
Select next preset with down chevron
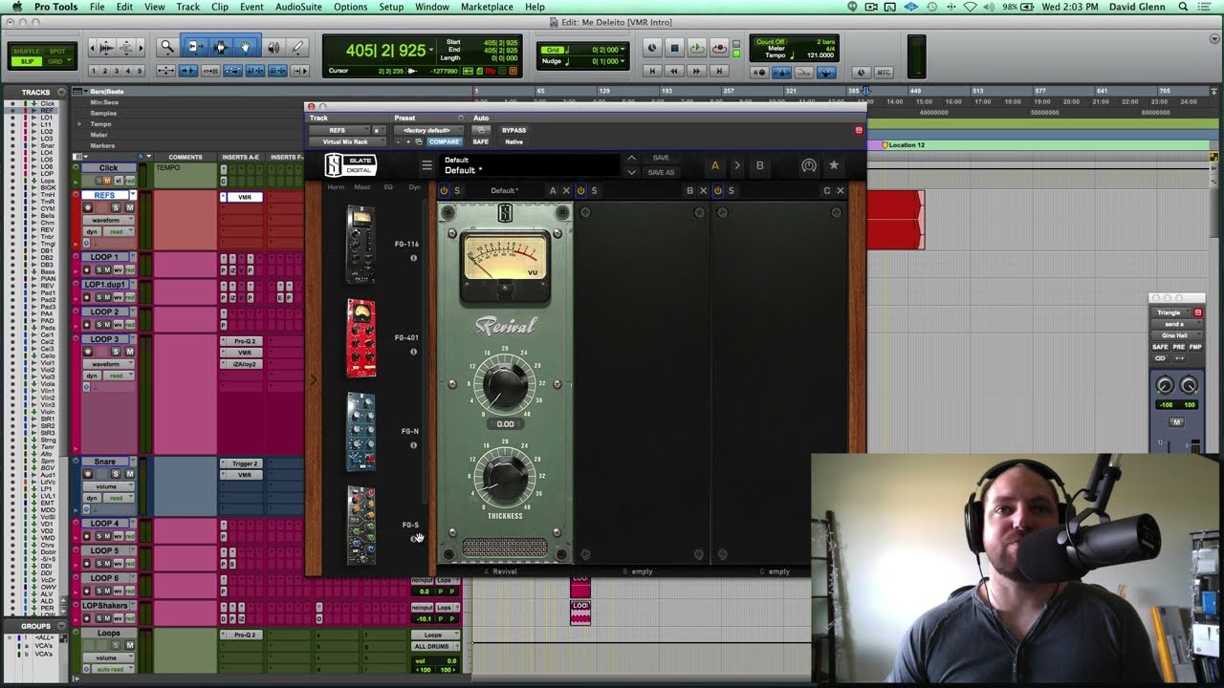click(x=631, y=172)
